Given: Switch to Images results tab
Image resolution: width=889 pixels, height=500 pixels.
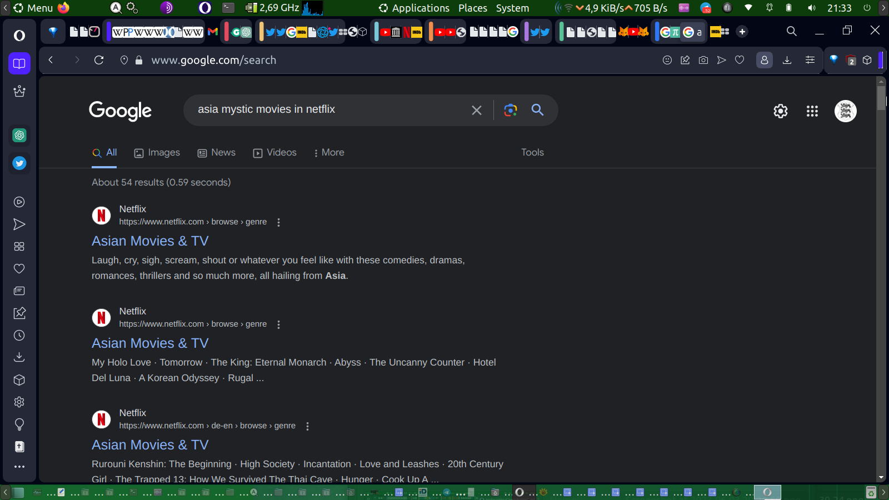Looking at the screenshot, I should click(157, 153).
